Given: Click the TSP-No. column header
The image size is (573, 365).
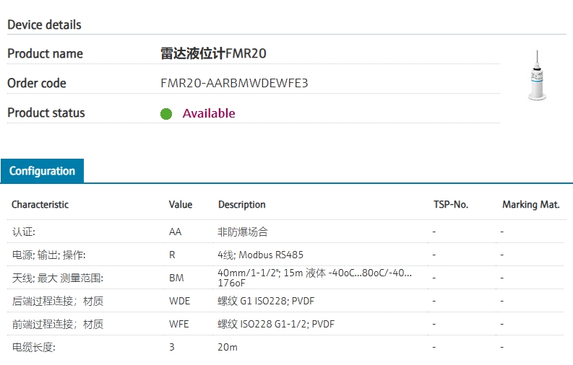Looking at the screenshot, I should point(451,205).
